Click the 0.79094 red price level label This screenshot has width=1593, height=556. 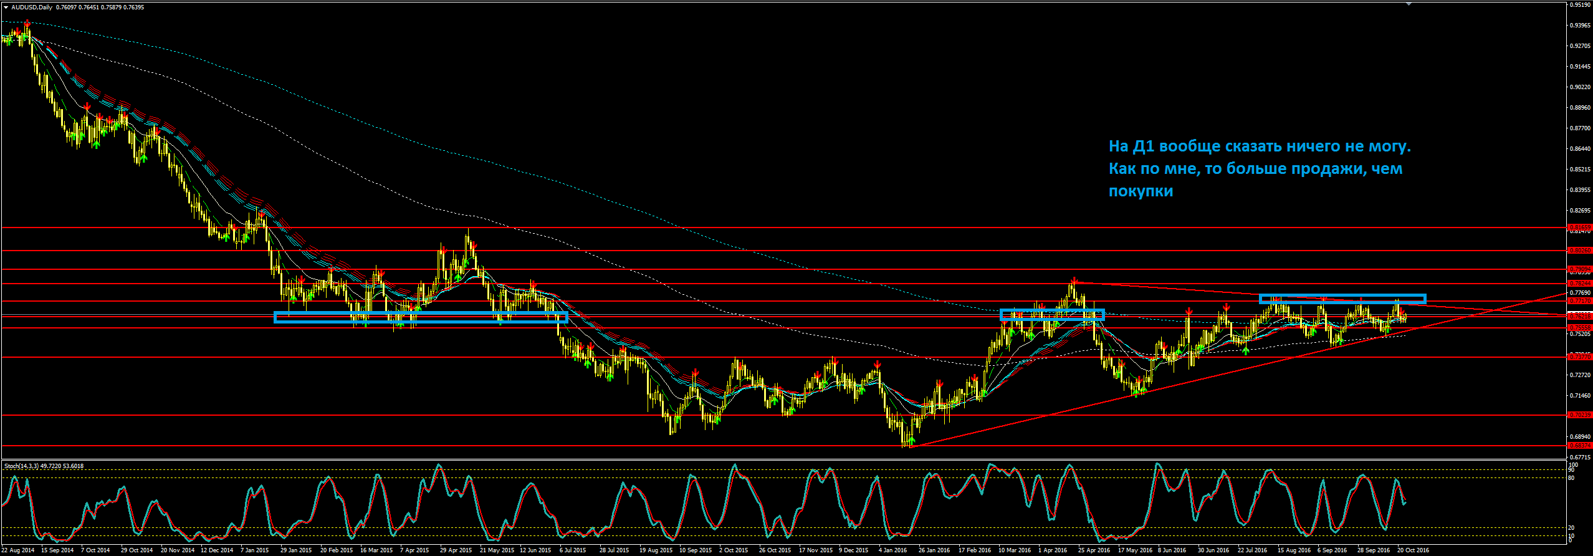pyautogui.click(x=1580, y=269)
